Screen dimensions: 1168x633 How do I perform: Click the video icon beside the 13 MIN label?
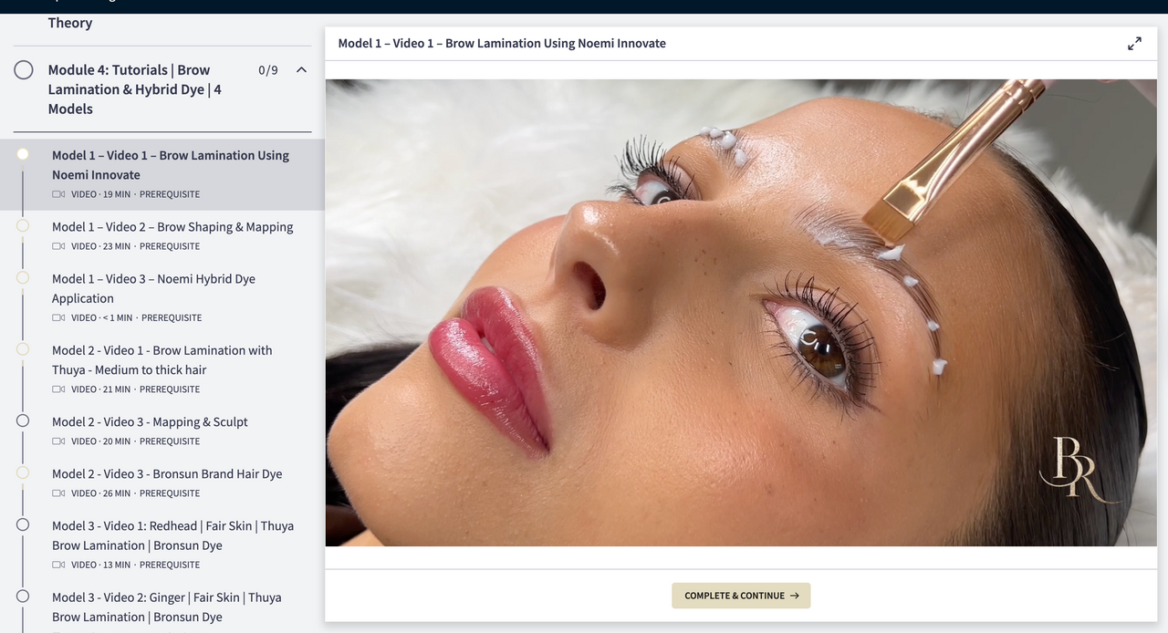click(x=58, y=565)
